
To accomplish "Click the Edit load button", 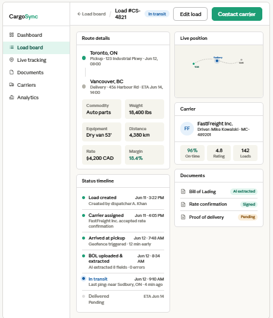I will 190,14.
